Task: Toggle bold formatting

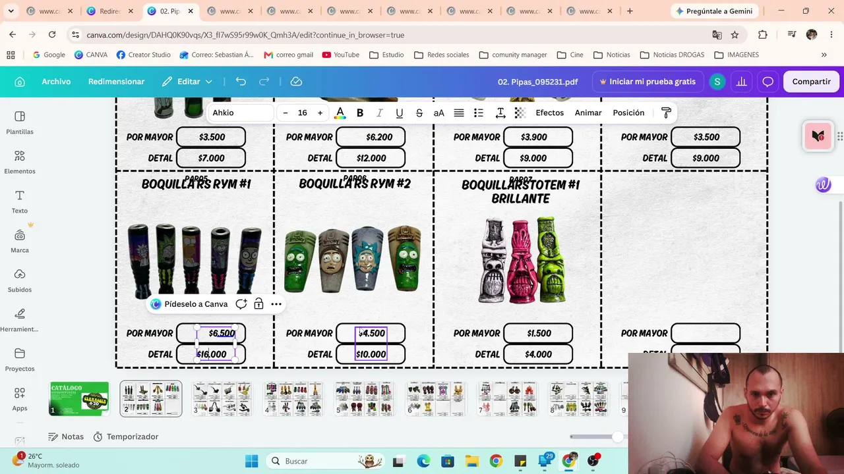Action: point(360,113)
